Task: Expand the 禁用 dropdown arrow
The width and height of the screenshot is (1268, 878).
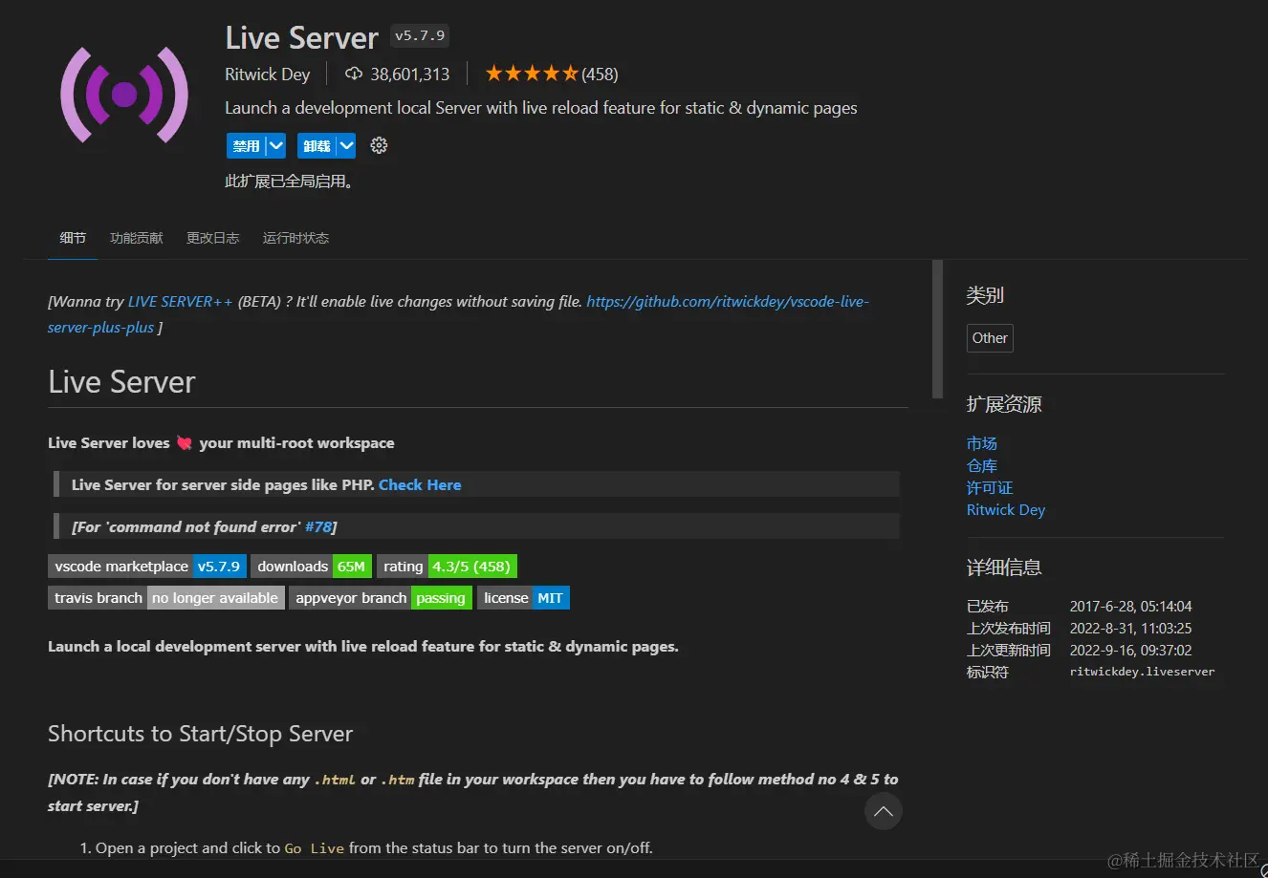Action: click(x=275, y=146)
